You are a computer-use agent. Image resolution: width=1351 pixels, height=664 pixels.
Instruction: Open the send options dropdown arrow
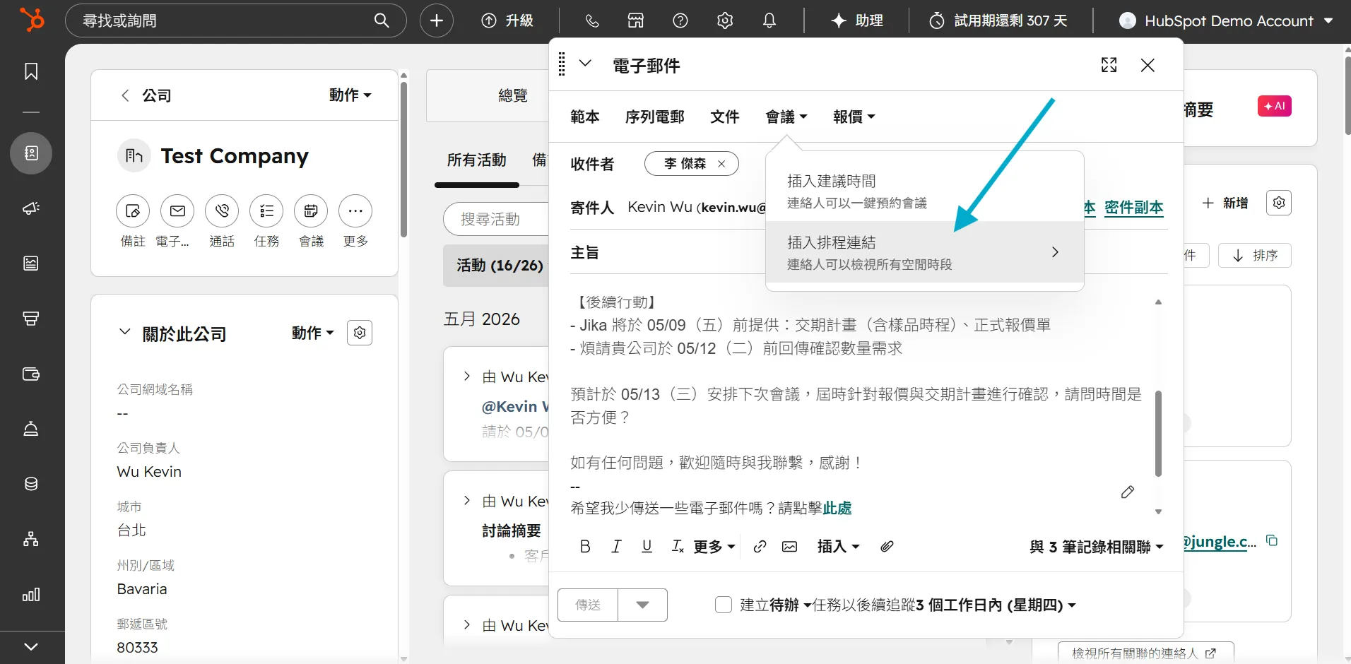click(642, 605)
